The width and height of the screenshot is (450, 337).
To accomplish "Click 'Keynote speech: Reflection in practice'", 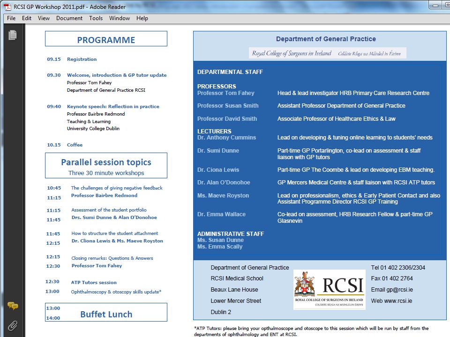I will click(113, 106).
